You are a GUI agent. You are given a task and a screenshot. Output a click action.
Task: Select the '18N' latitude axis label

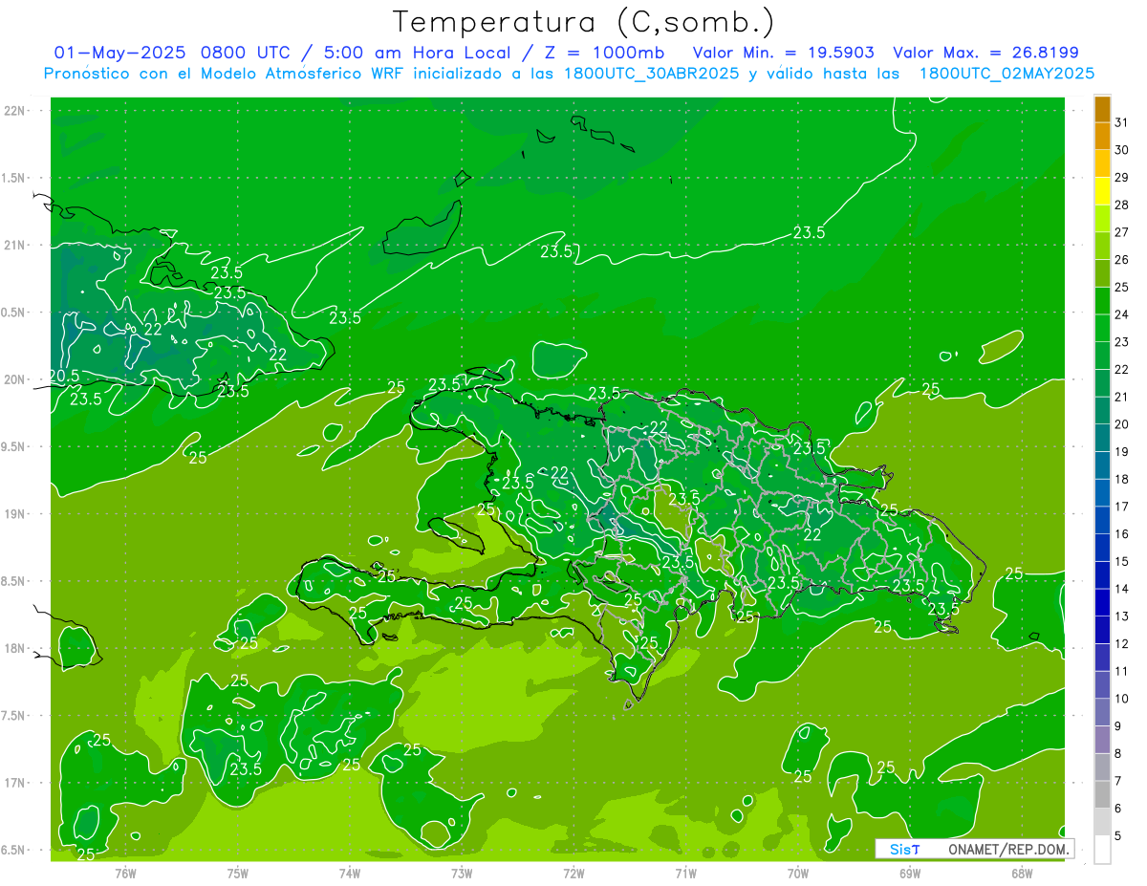(14, 648)
